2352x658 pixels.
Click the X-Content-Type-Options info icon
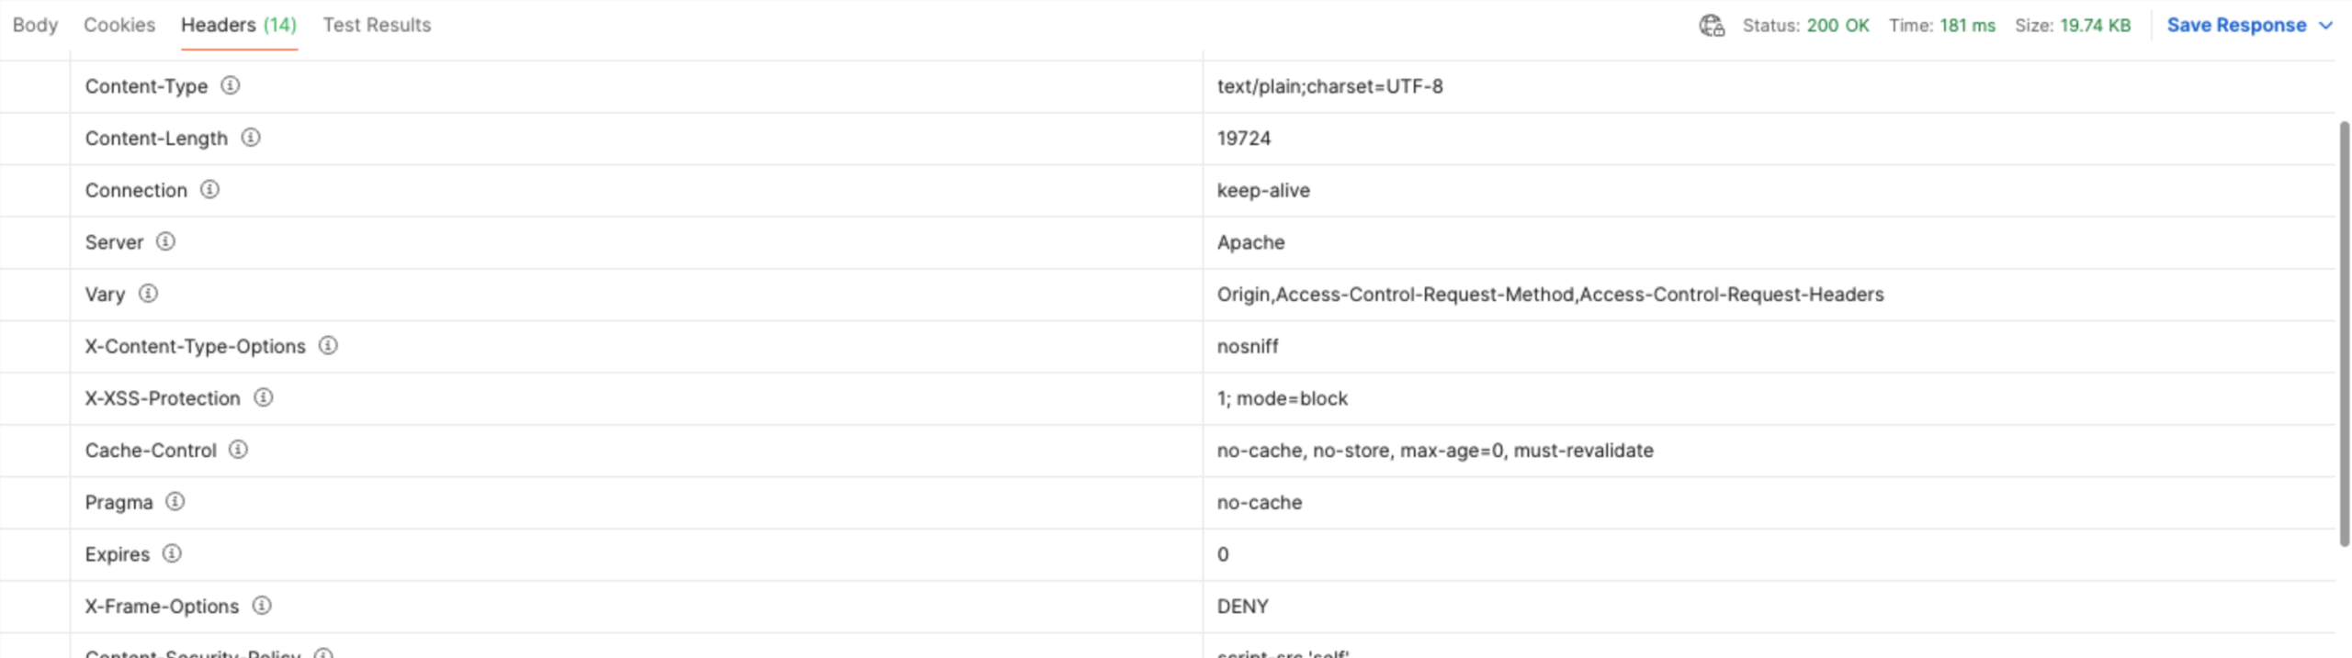pyautogui.click(x=328, y=346)
